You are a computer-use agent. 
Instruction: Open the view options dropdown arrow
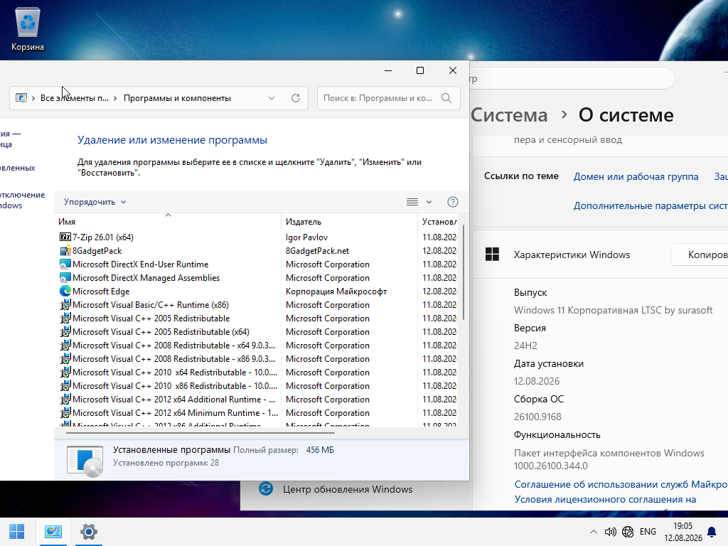429,202
